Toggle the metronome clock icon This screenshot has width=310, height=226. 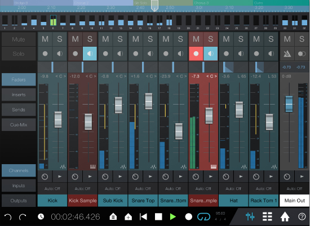coord(41,216)
